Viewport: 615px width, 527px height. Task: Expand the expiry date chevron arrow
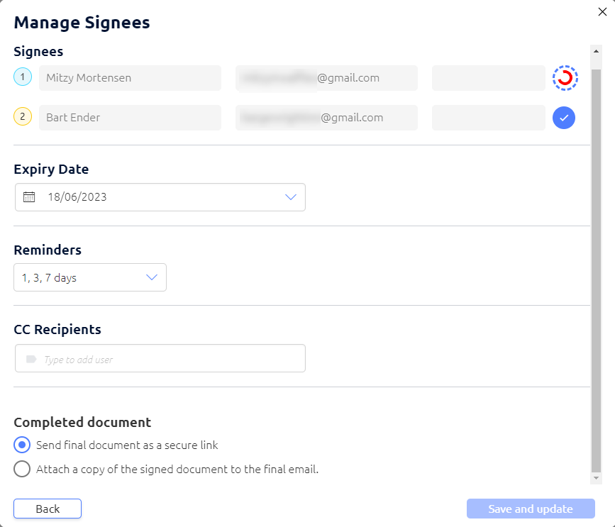[x=290, y=196]
